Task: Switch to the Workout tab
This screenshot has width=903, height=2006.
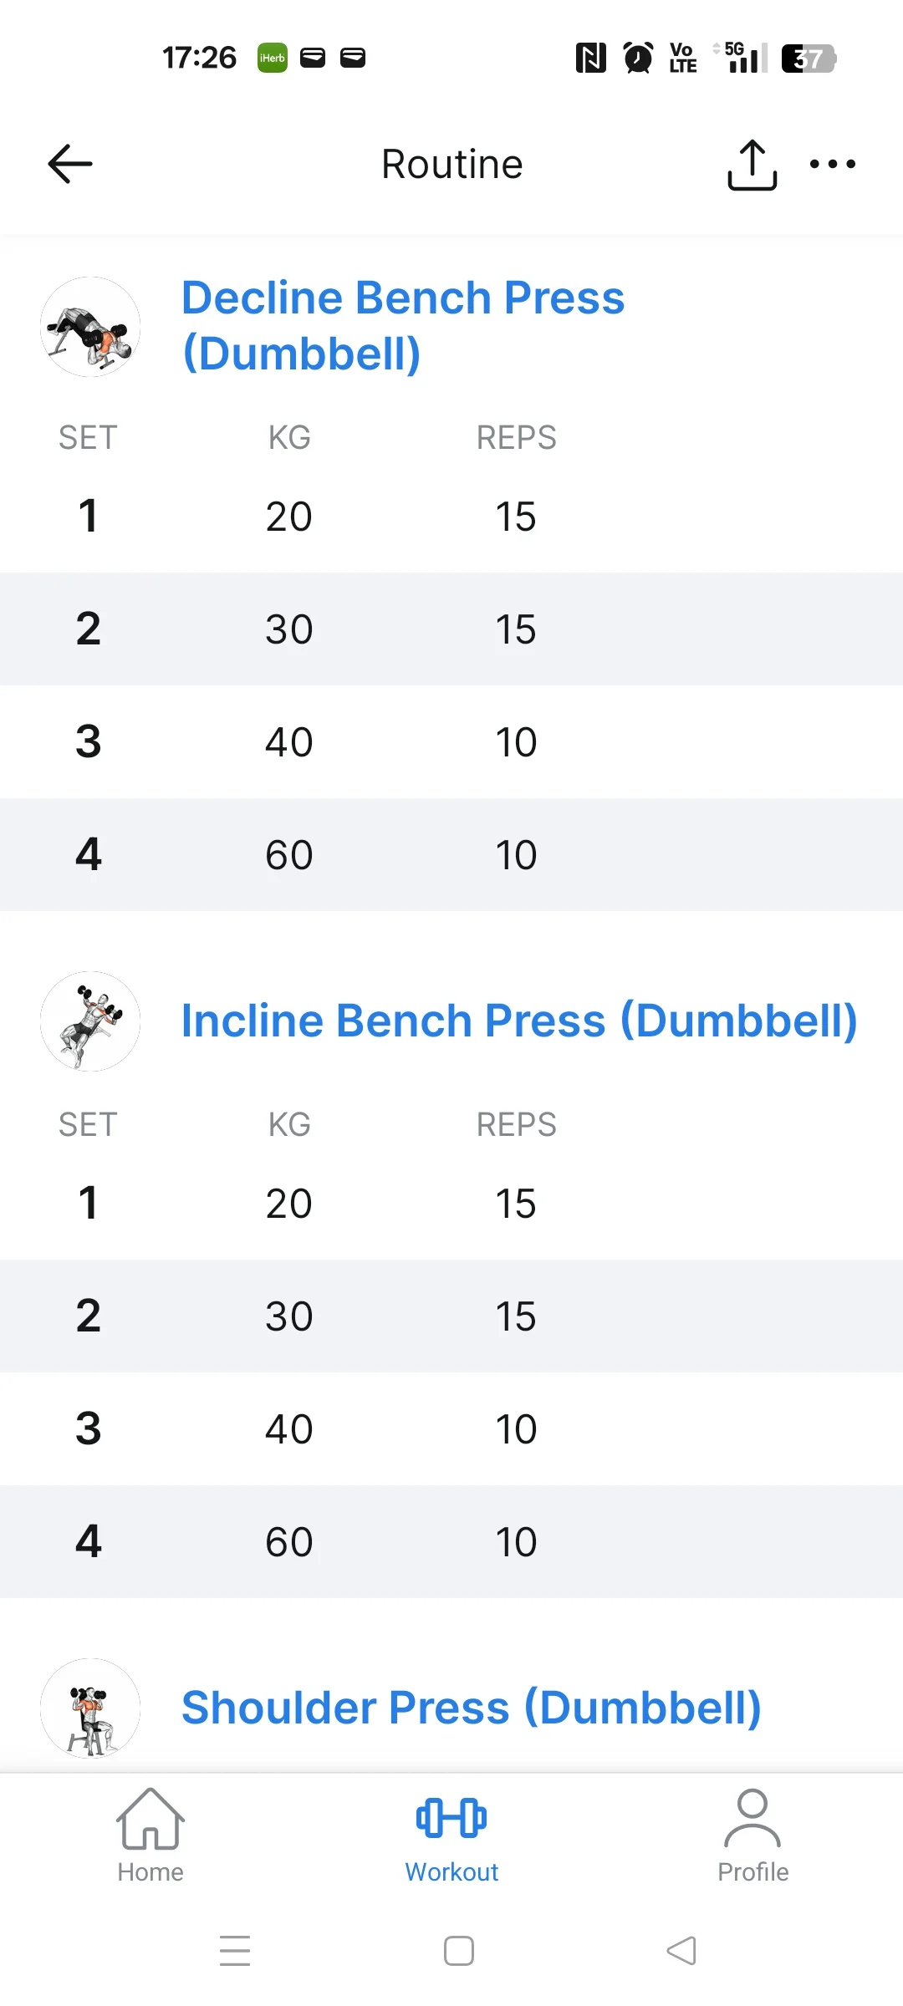Action: point(451,1836)
